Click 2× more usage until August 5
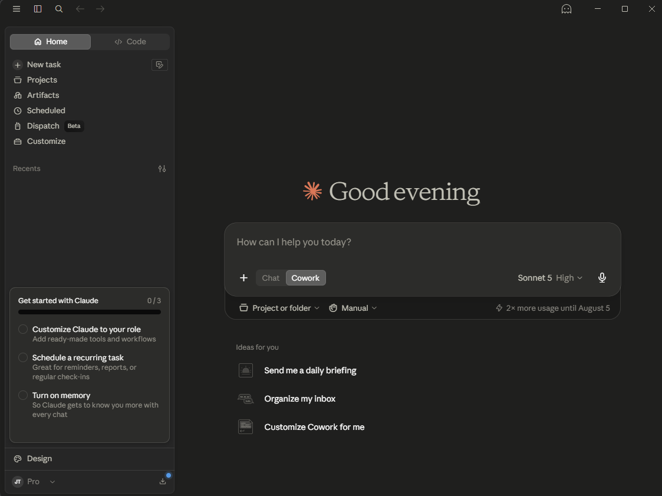The image size is (662, 496). 553,308
